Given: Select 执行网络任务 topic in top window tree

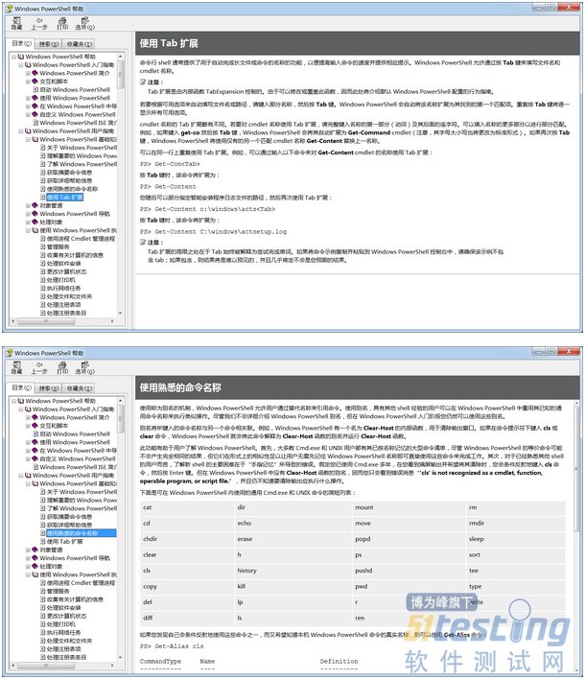Looking at the screenshot, I should coord(63,289).
